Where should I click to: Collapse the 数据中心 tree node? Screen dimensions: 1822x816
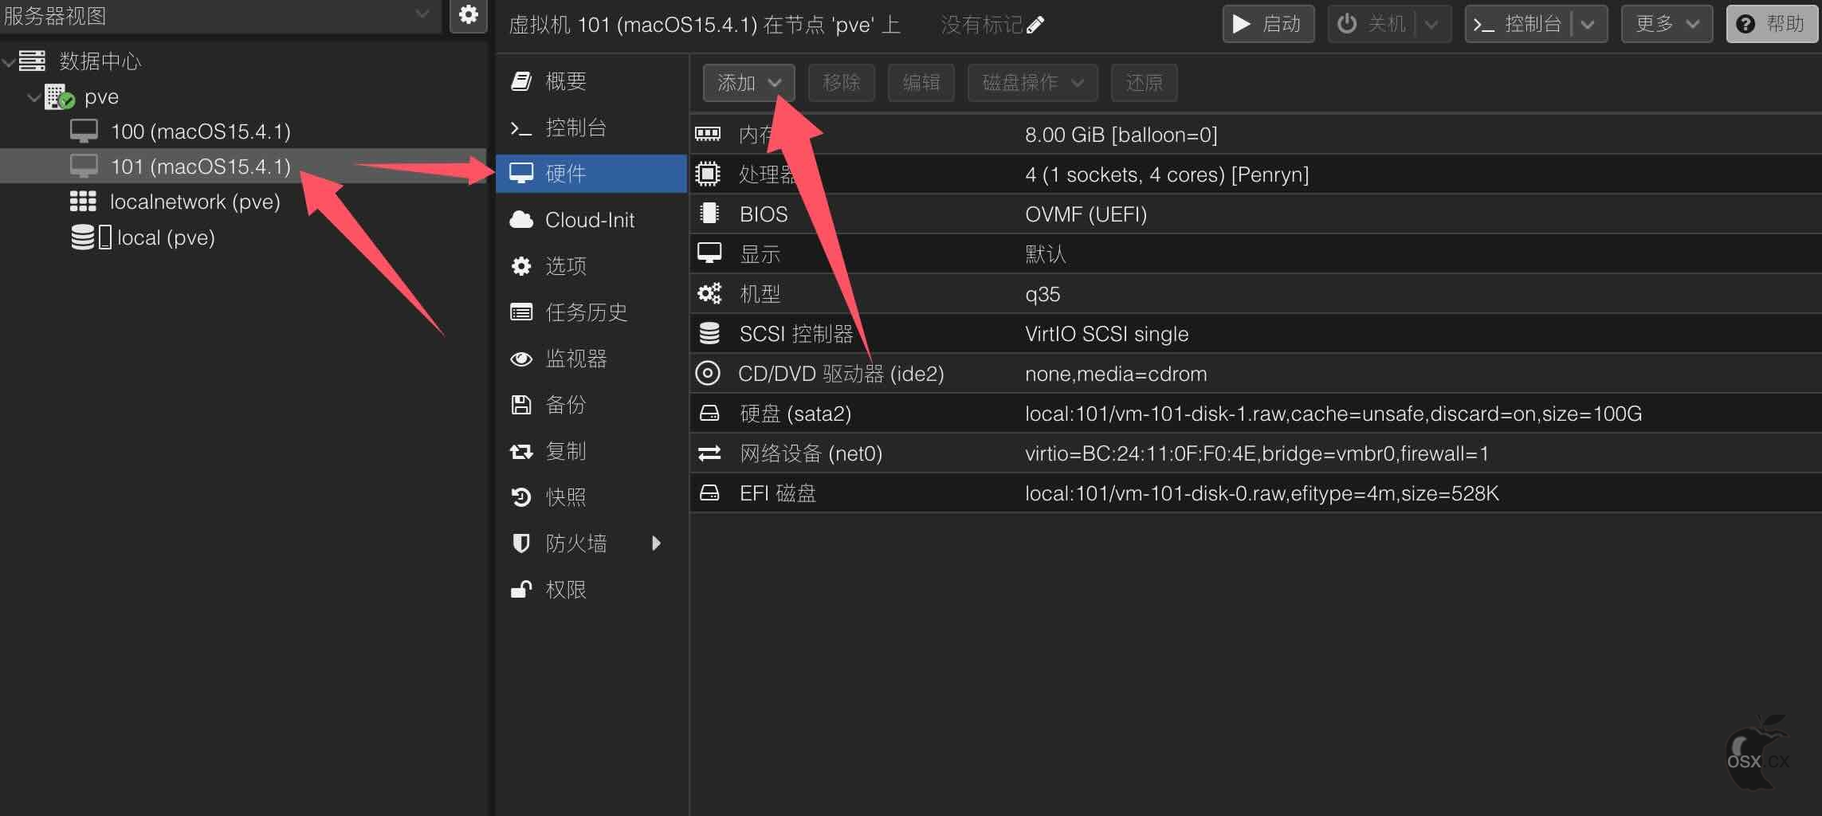pos(9,61)
